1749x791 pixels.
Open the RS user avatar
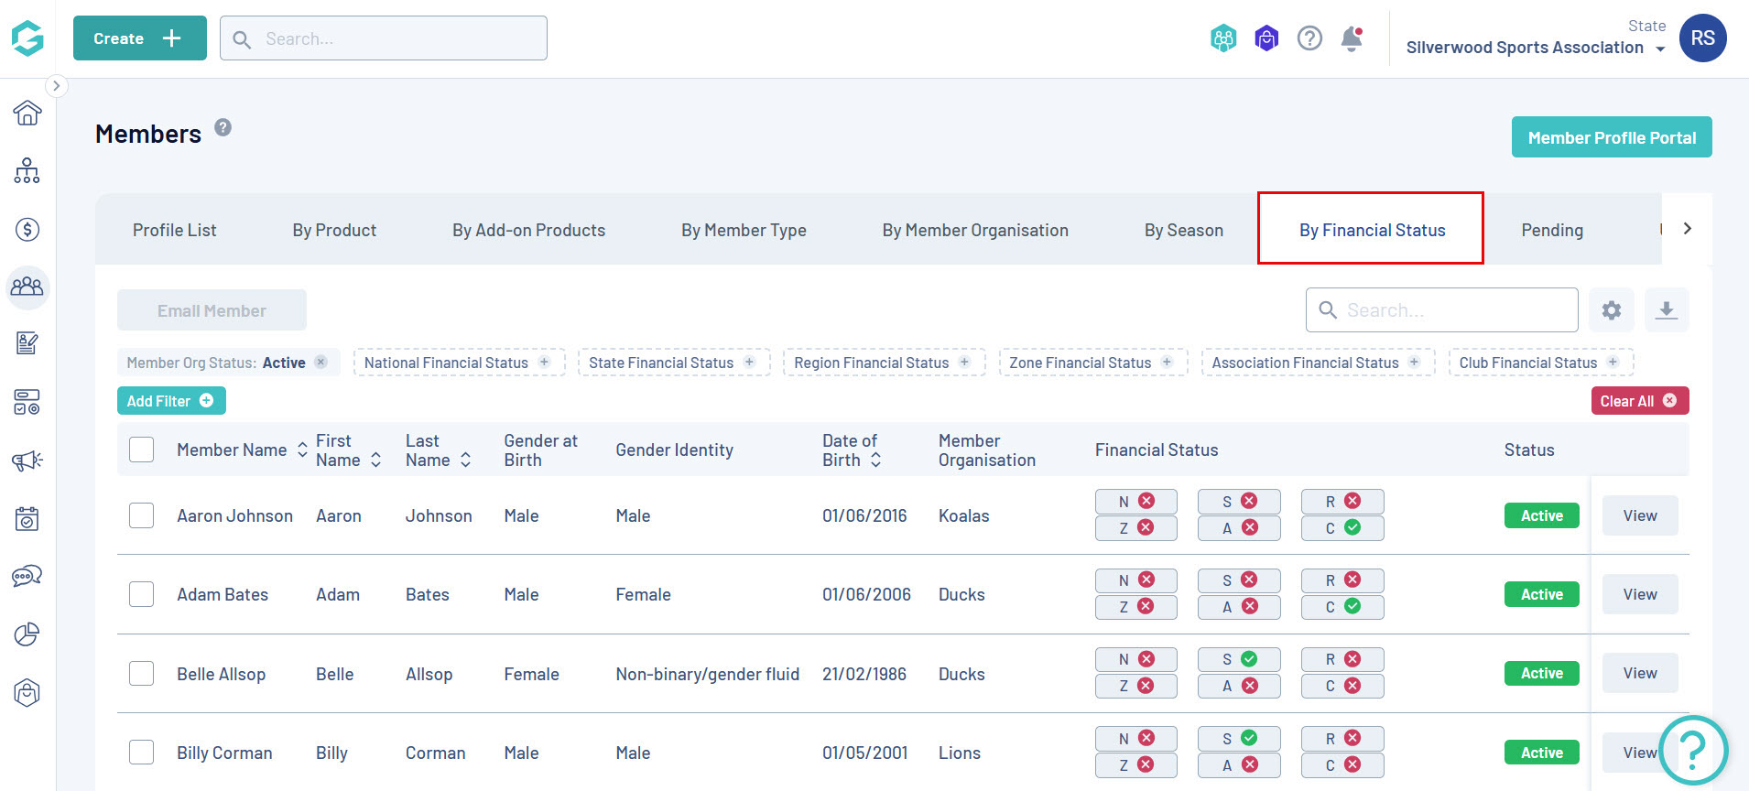[x=1703, y=38]
